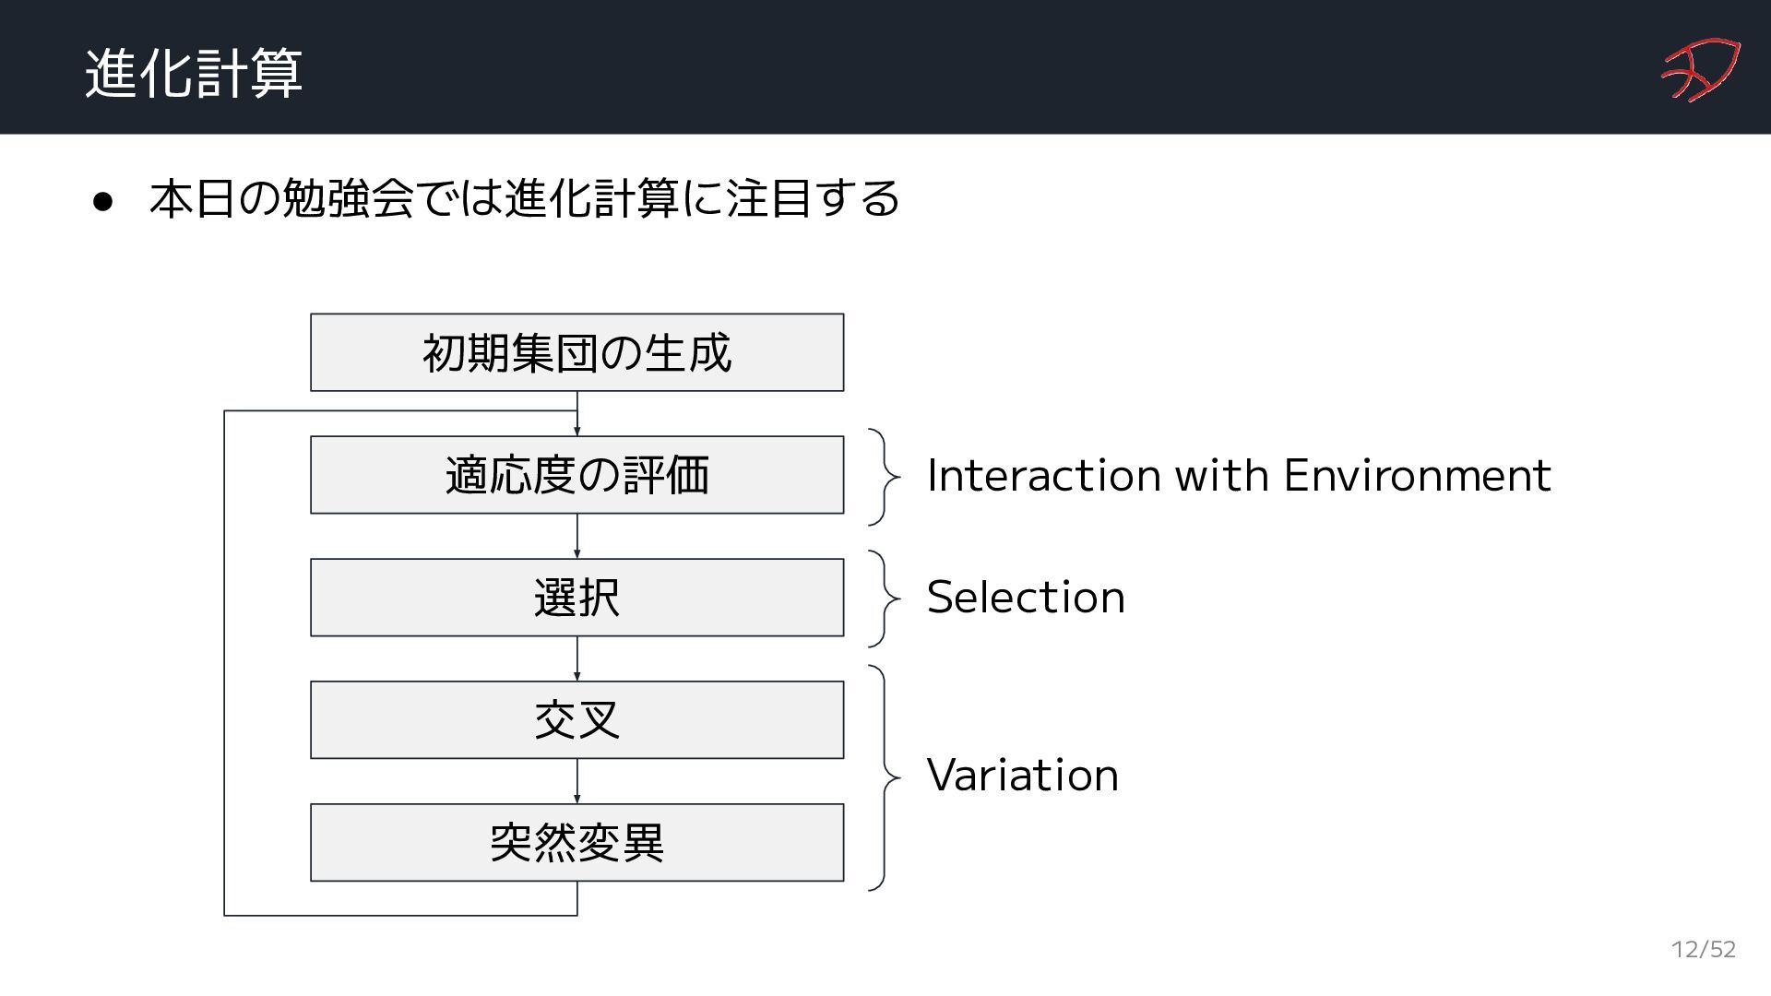Screen dimensions: 1771x996
Task: Select the 適応度の評価 flowchart box
Action: [576, 475]
